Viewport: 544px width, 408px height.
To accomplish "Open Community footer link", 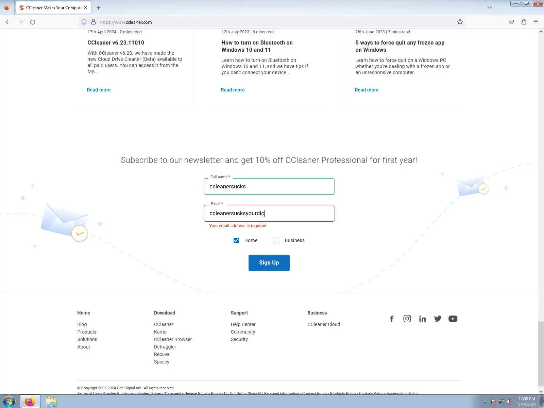I will (x=243, y=332).
